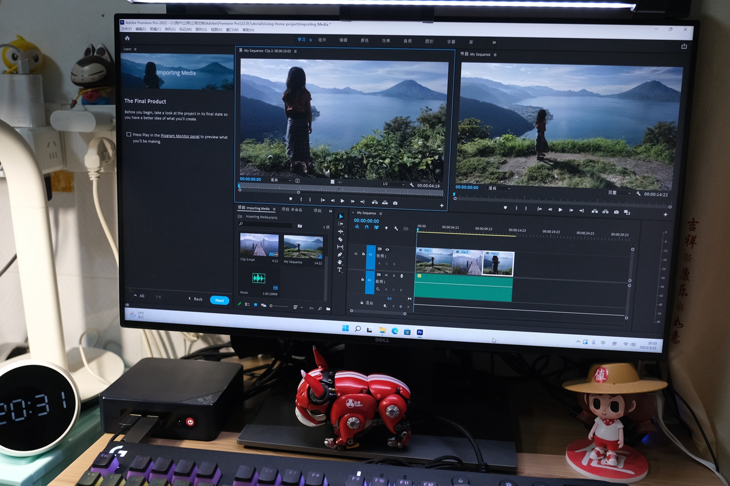Switch to the 音频 Audio workspace
This screenshot has height=486, width=730.
(x=408, y=41)
